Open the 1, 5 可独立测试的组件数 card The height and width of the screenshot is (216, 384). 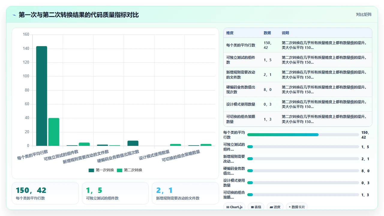coord(115,193)
